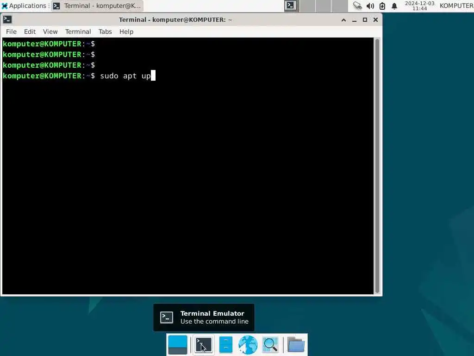Switch to the third workspace

point(324,6)
